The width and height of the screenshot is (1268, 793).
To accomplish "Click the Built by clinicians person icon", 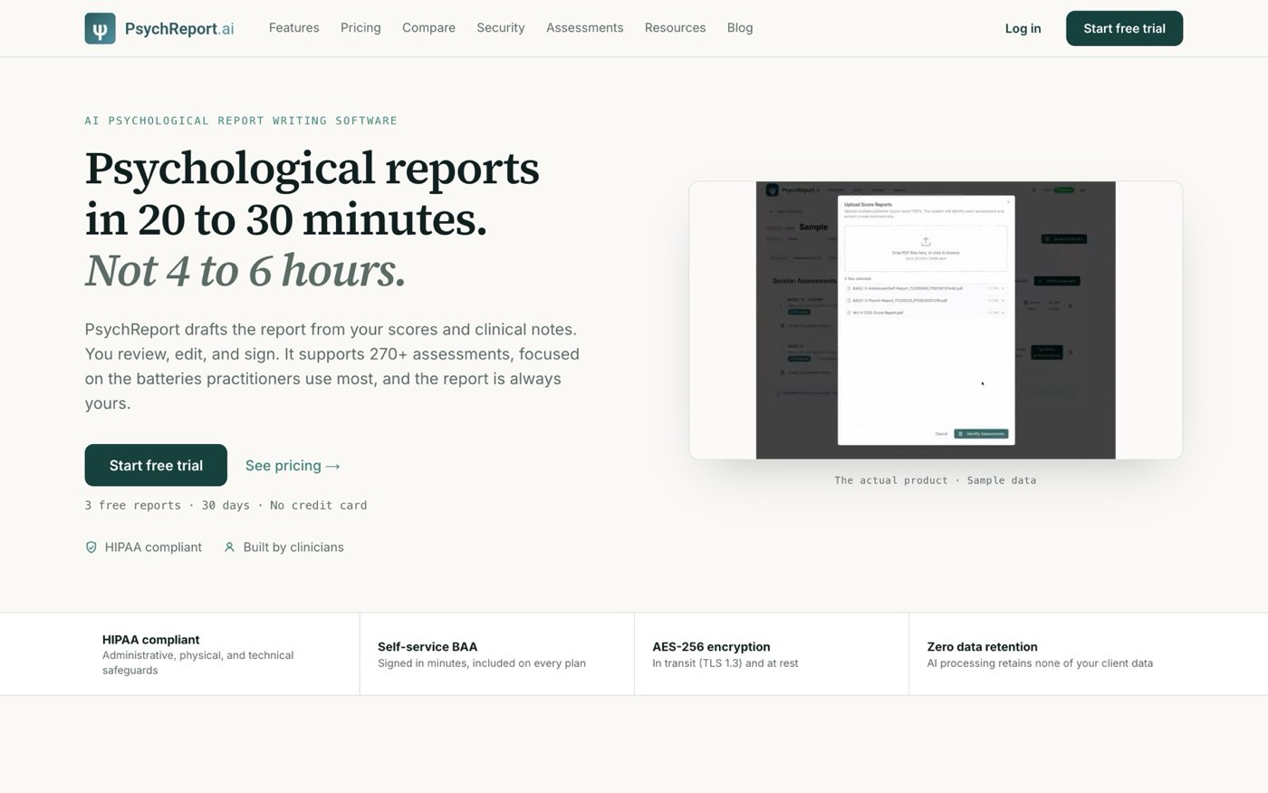I will [x=229, y=547].
